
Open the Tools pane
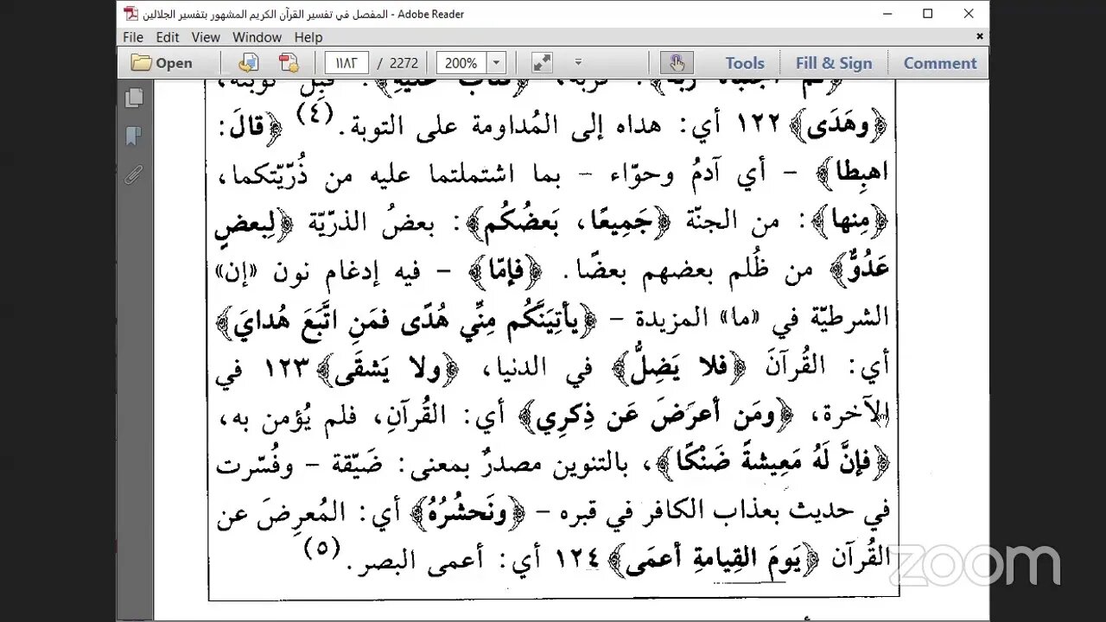(745, 63)
